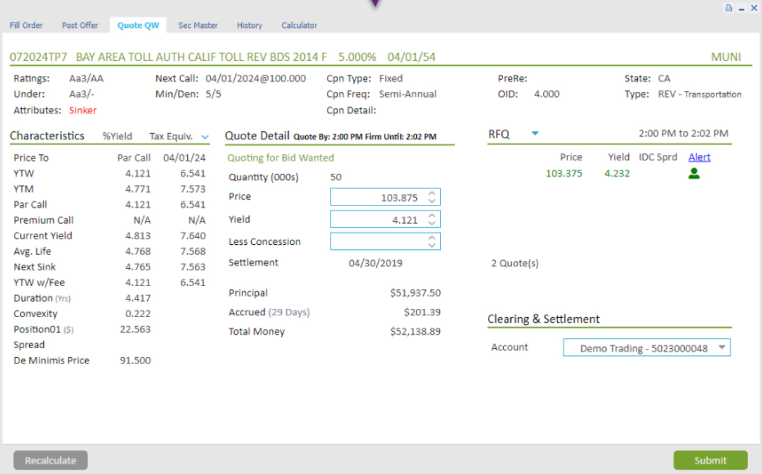The width and height of the screenshot is (762, 474).
Task: Click the Current Yield value 4.813
Action: pos(138,236)
